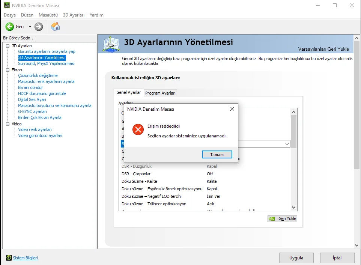
Task: Open Birden Çok Ekran Ayarla
Action: (x=40, y=117)
